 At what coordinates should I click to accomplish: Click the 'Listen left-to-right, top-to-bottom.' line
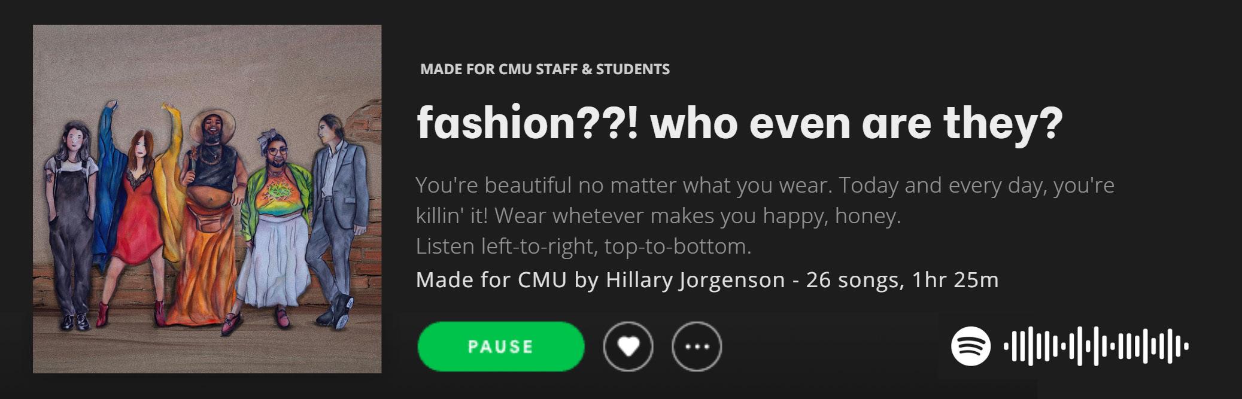(584, 246)
